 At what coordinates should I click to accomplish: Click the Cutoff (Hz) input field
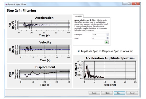pyautogui.click(x=99, y=34)
